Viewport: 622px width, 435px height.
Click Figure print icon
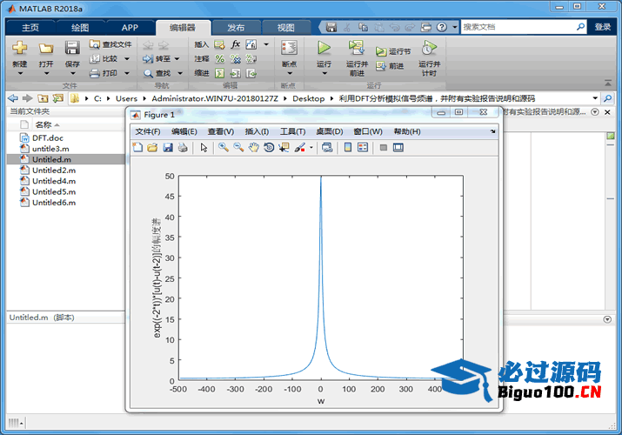[x=183, y=148]
